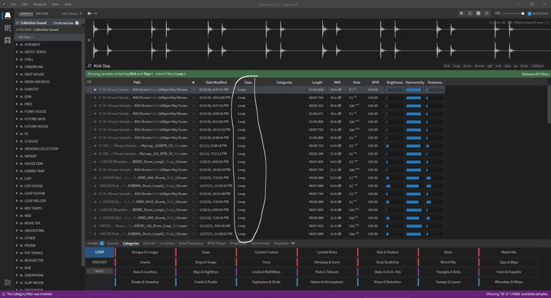Screen dimensions: 551x298
Task: Click the Sononym app logo in the title bar
Action: 4,4
